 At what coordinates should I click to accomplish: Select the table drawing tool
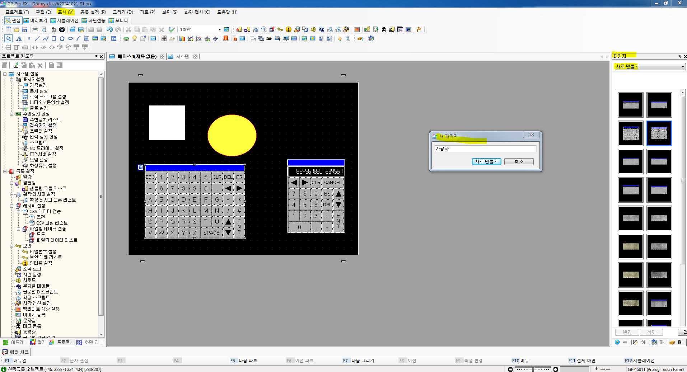pos(114,38)
